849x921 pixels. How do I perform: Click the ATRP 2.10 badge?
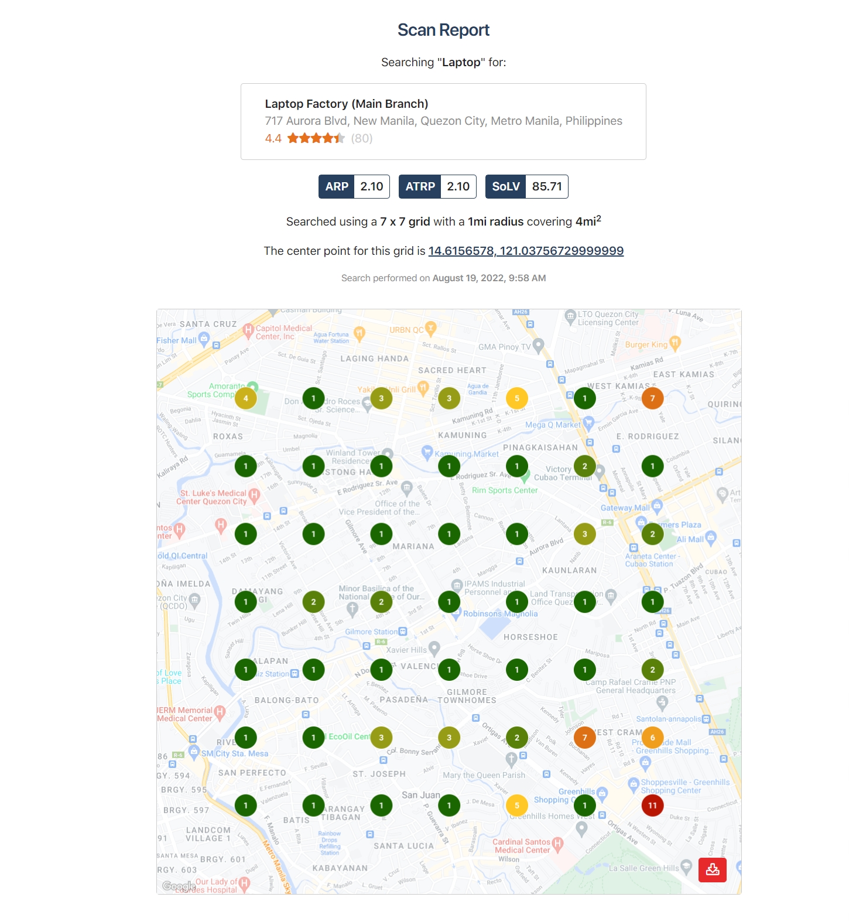(x=437, y=186)
